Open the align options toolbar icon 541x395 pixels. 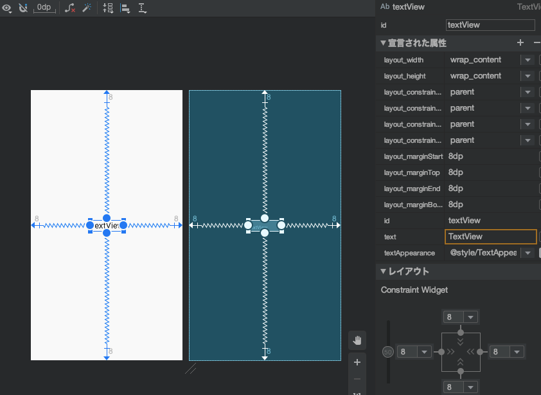[125, 8]
